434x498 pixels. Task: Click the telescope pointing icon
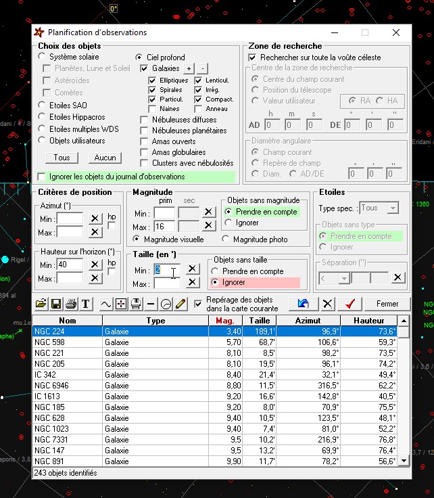pyautogui.click(x=136, y=304)
